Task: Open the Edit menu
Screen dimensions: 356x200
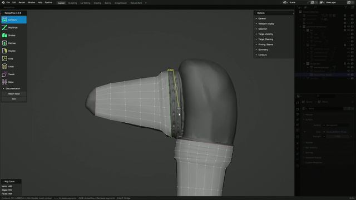Action: click(14, 2)
